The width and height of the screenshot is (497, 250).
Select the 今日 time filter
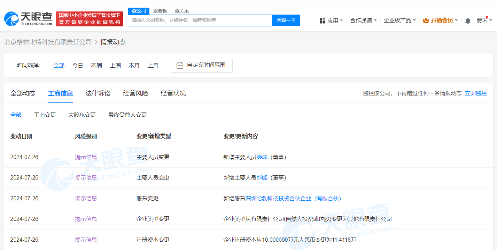[77, 65]
